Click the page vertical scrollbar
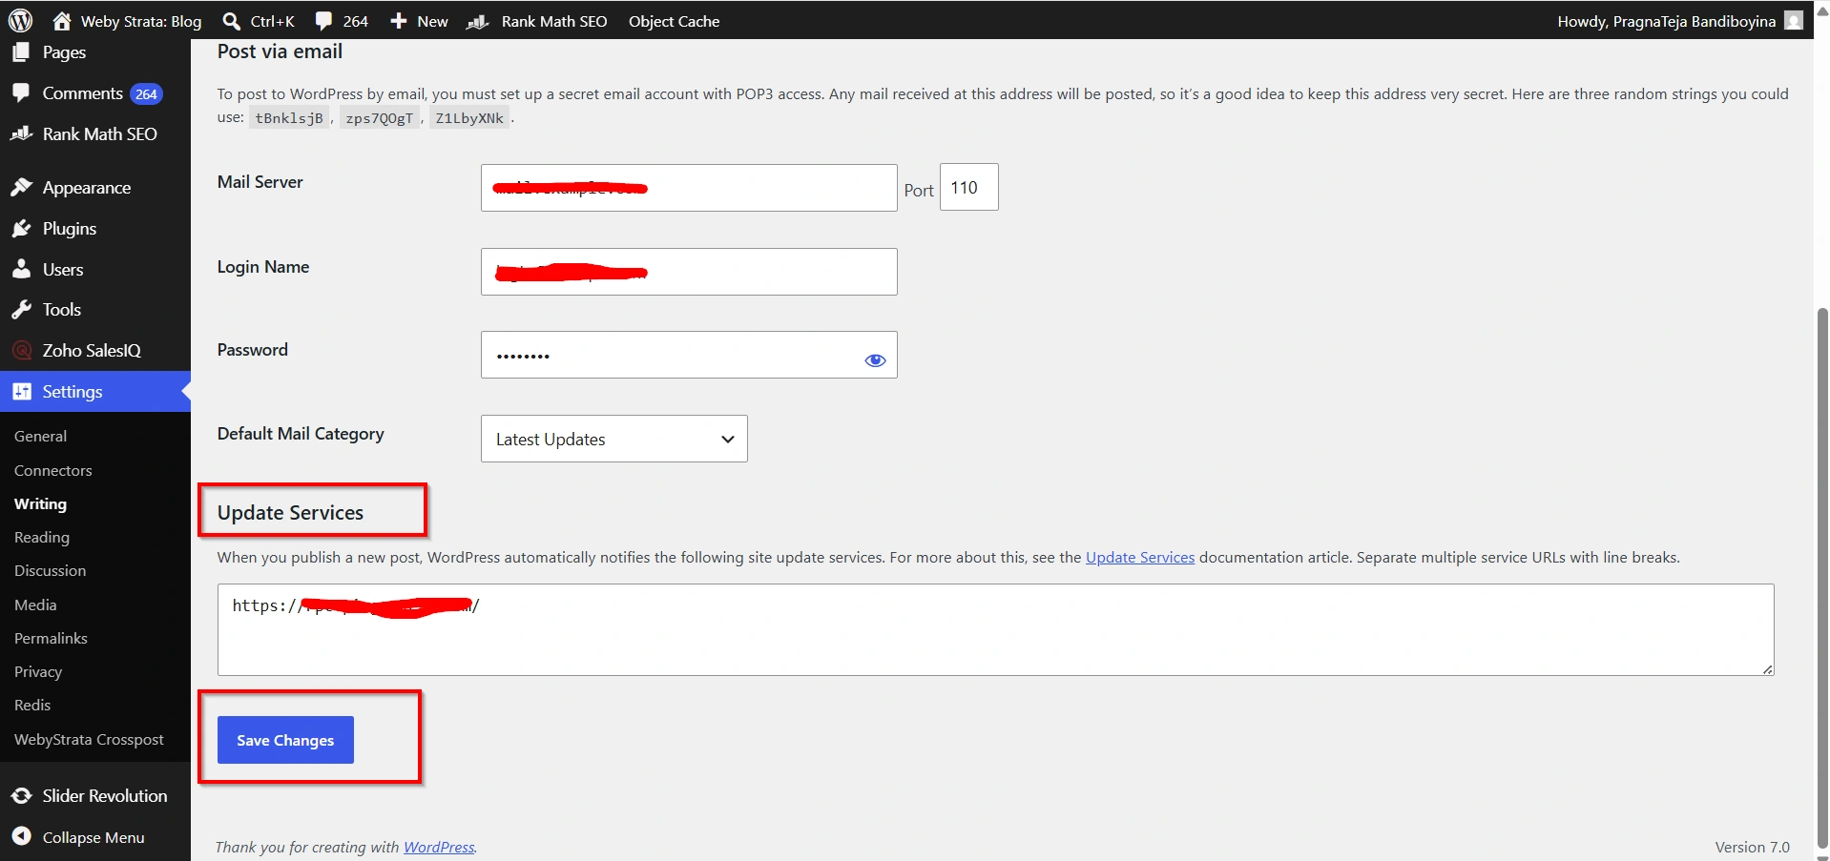1830x861 pixels. pyautogui.click(x=1822, y=577)
